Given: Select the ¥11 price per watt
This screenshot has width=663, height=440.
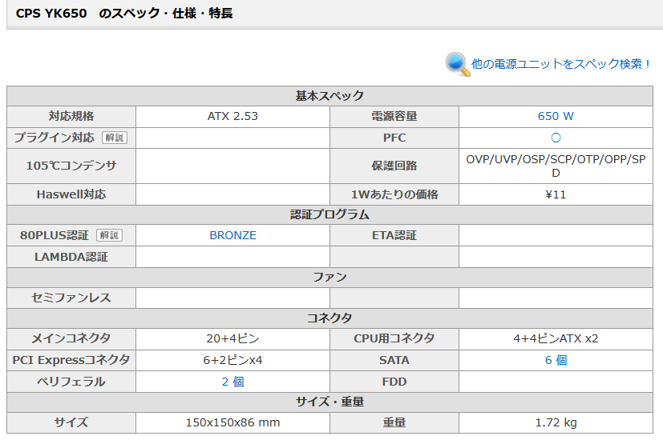Looking at the screenshot, I should pyautogui.click(x=556, y=194).
